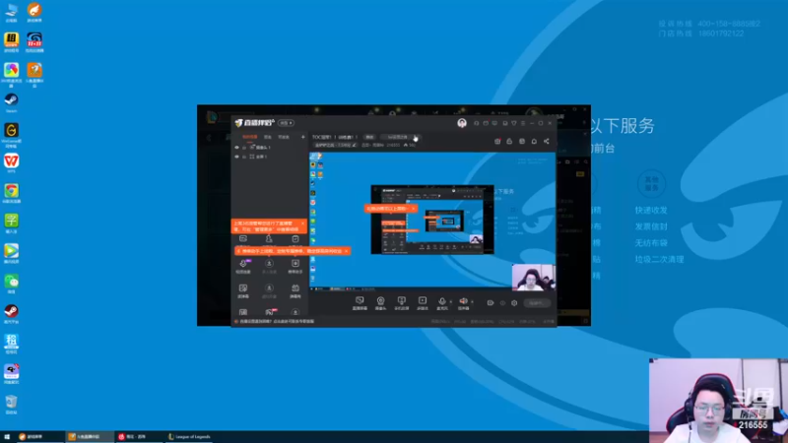Switch to the red-icon app in the taskbar
Image resolution: width=788 pixels, height=443 pixels.
(139, 437)
